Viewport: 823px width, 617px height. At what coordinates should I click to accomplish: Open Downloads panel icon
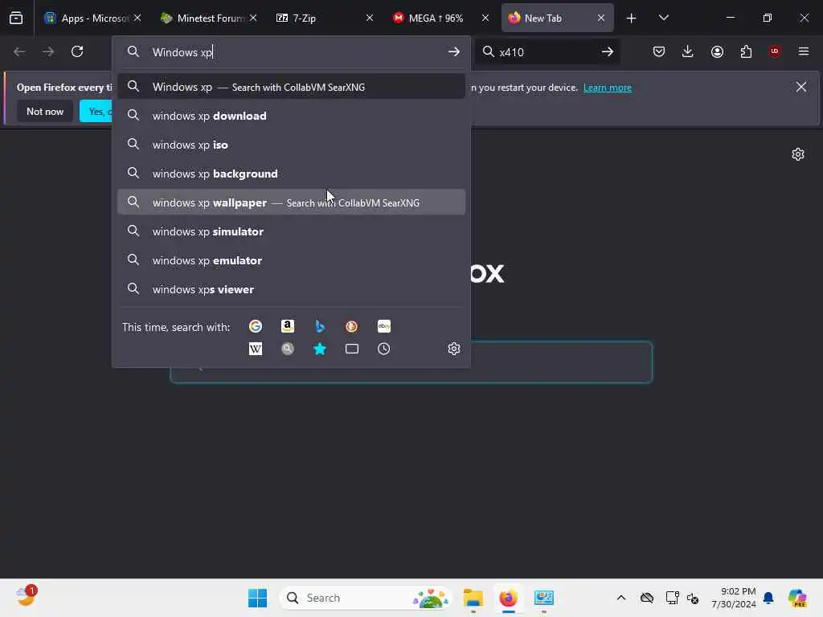pyautogui.click(x=688, y=51)
